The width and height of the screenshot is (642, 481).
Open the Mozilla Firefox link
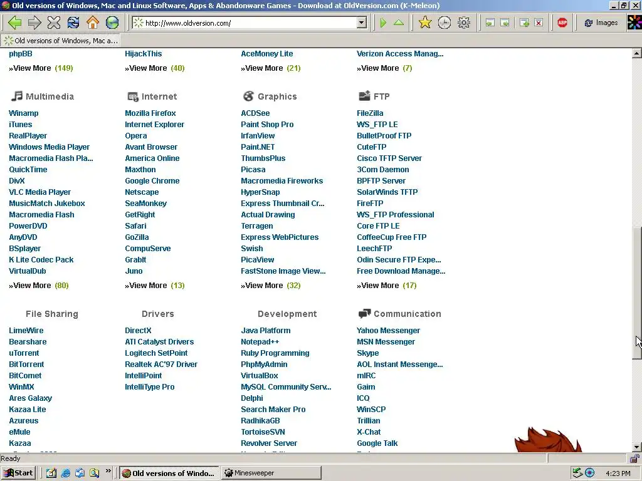click(150, 113)
